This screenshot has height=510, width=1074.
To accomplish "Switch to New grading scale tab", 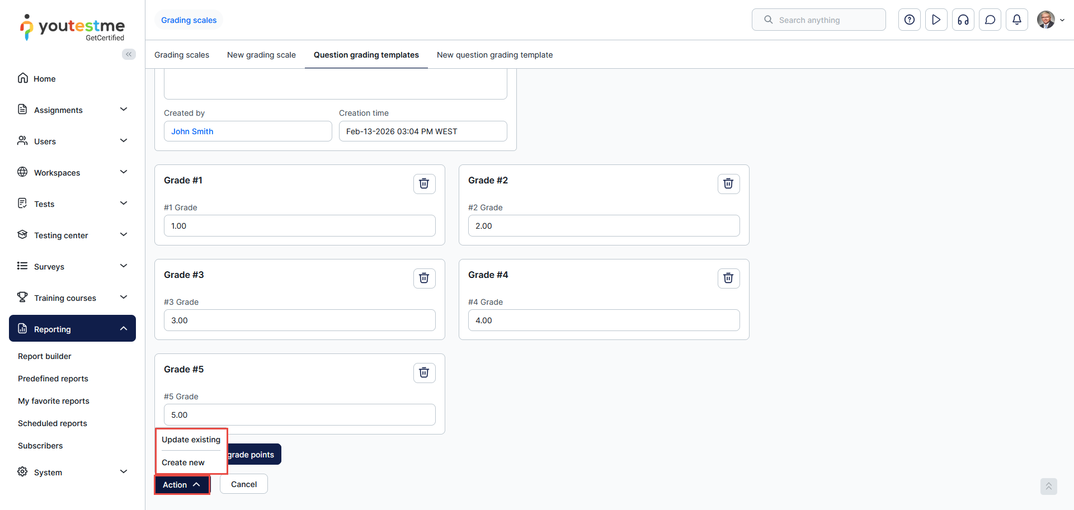I will 261,55.
